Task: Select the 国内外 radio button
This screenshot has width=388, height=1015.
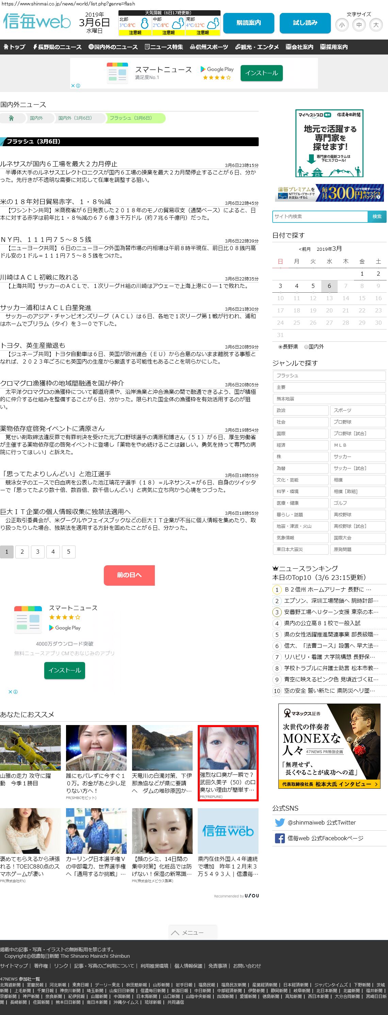Action: 306,347
